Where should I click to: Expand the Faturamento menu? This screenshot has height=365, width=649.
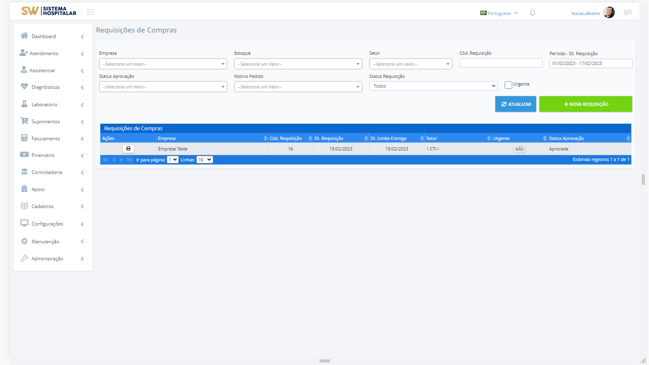coord(46,139)
